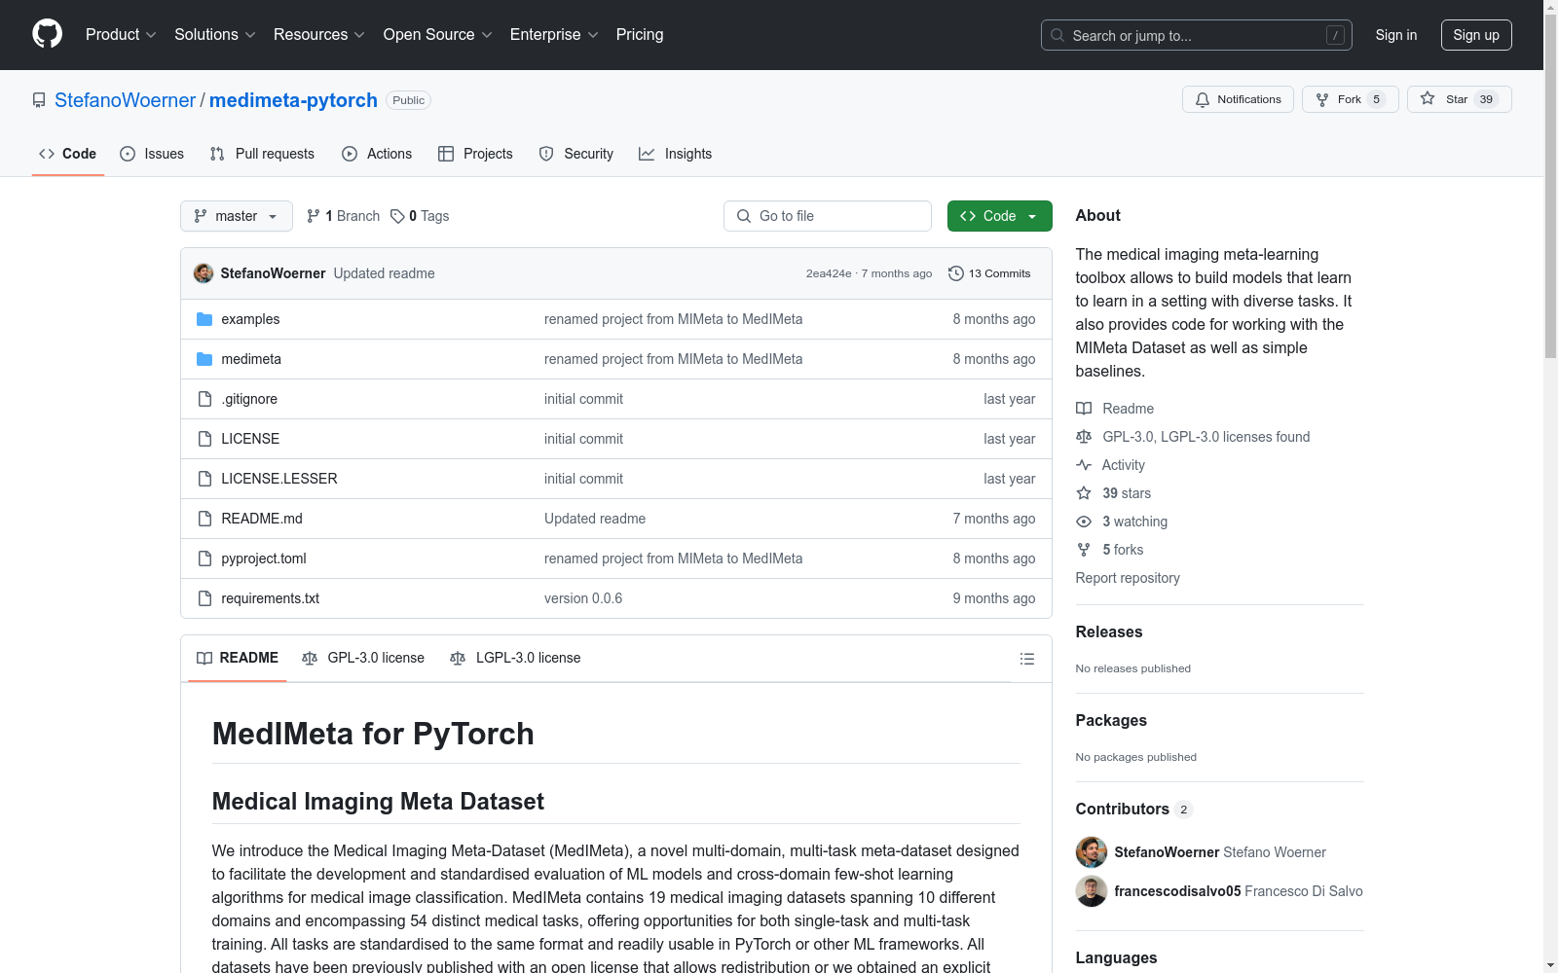Click the examples folder icon
Viewport: 1558px width, 973px height.
tap(204, 319)
